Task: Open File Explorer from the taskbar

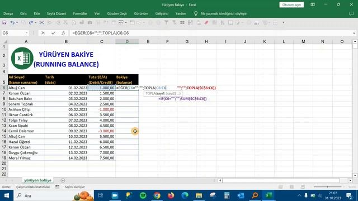Action: [199, 195]
